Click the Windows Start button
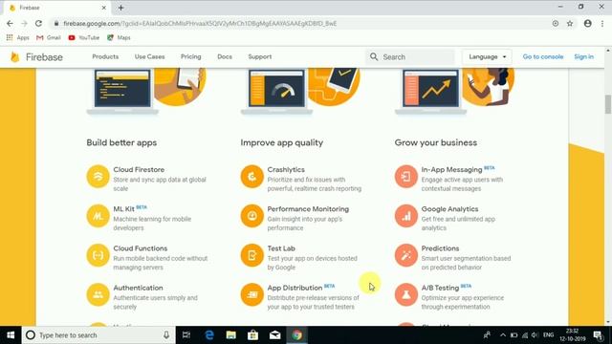This screenshot has width=612, height=344. point(11,335)
